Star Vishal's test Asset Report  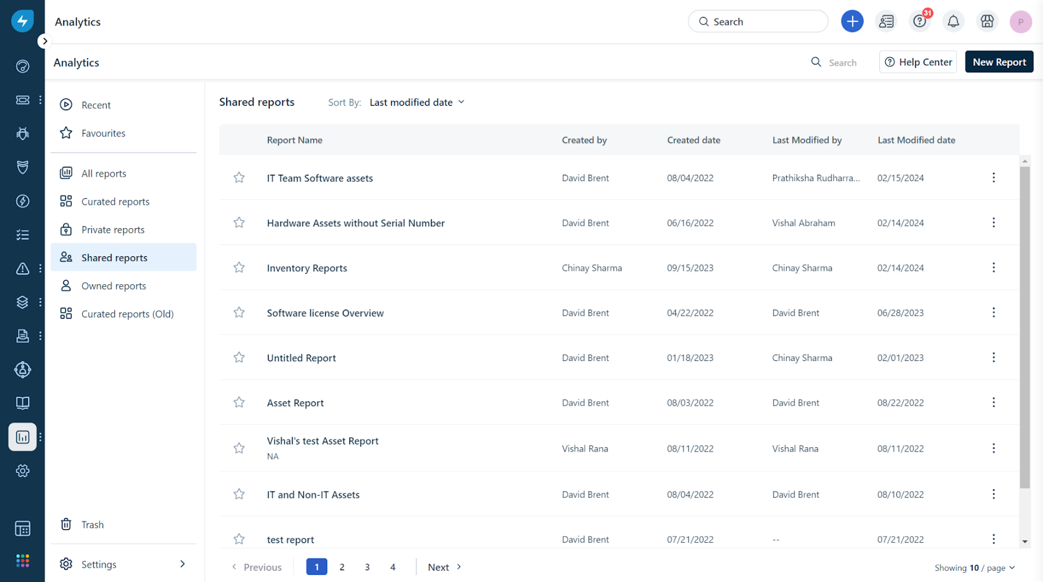[239, 448]
